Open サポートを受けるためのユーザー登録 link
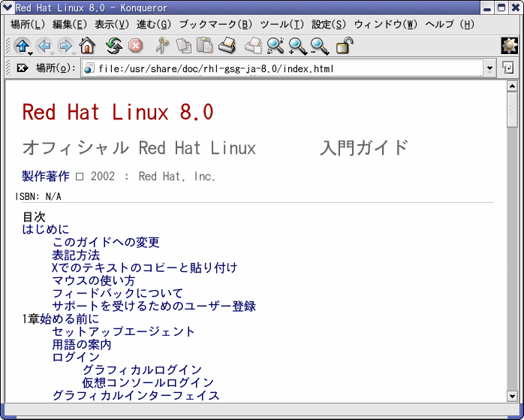Screen dimensions: 524x420 click(x=154, y=307)
